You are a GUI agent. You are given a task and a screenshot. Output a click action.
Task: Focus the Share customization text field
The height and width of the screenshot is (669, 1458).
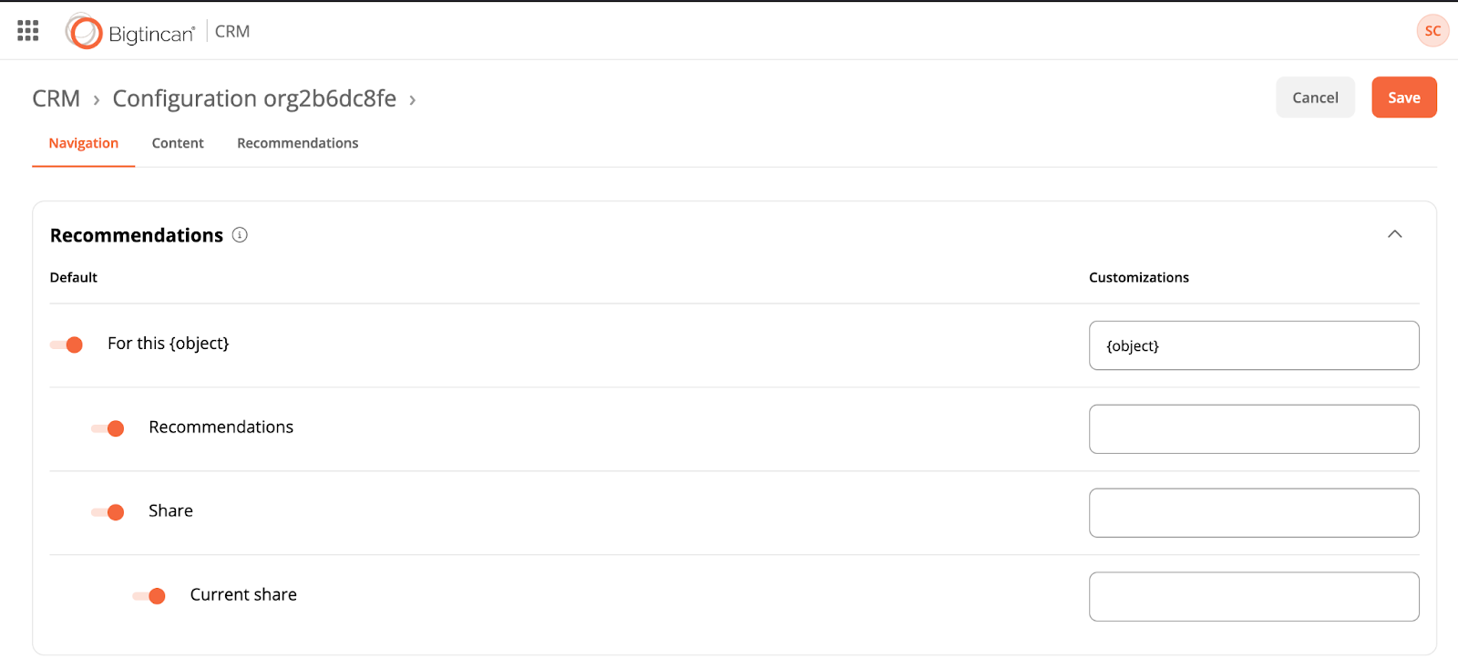tap(1253, 513)
